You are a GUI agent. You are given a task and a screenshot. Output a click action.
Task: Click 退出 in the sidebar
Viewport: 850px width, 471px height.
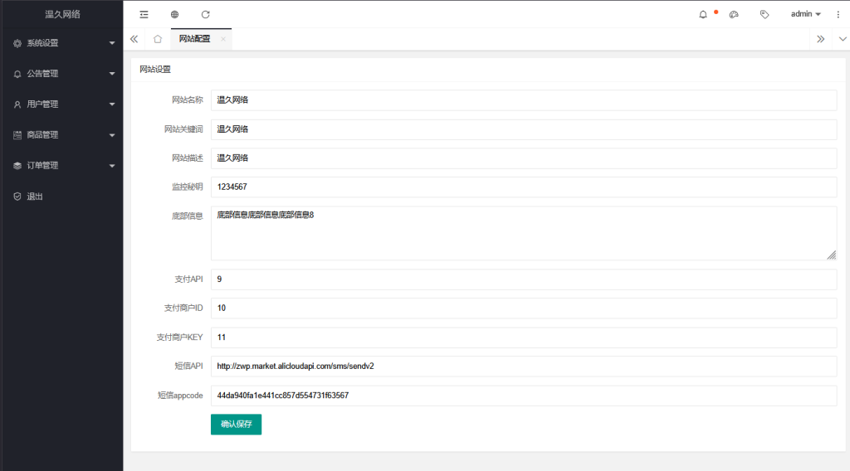pyautogui.click(x=35, y=197)
